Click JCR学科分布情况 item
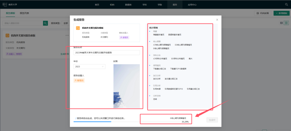The width and height of the screenshot is (291, 131). (160, 59)
